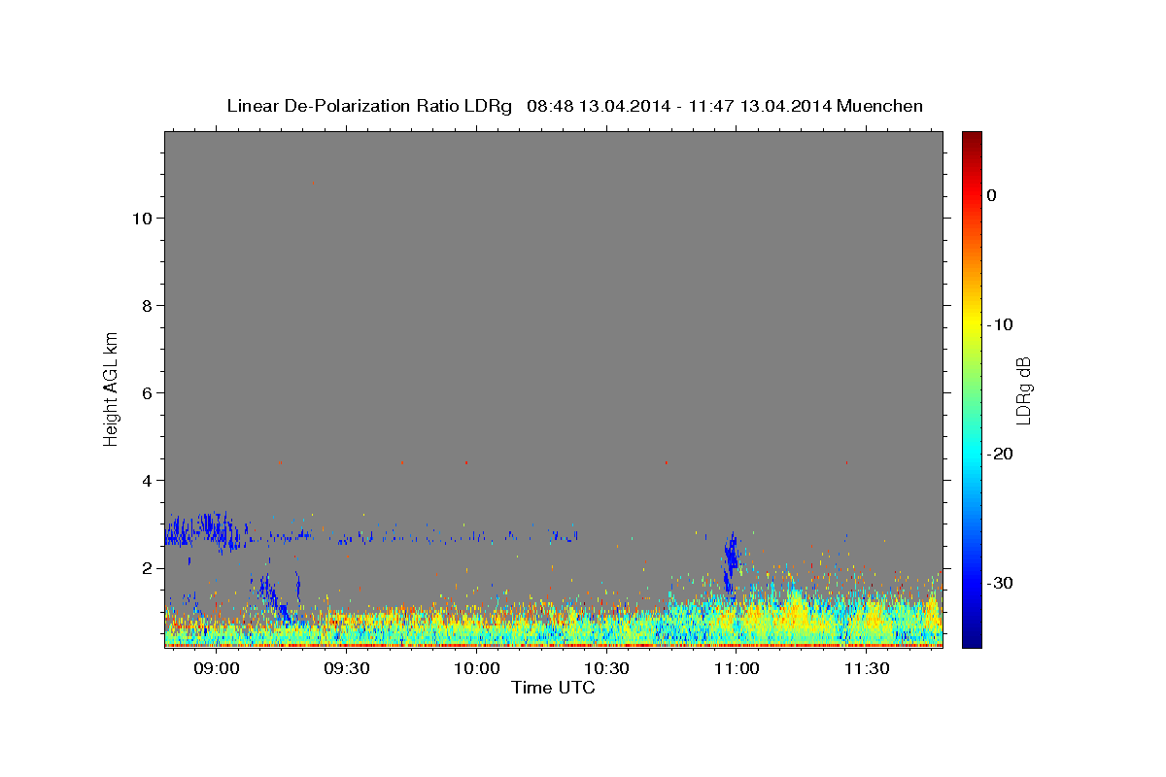Click the colorbar value -30
This screenshot has height=777, width=1166.
[x=1001, y=583]
